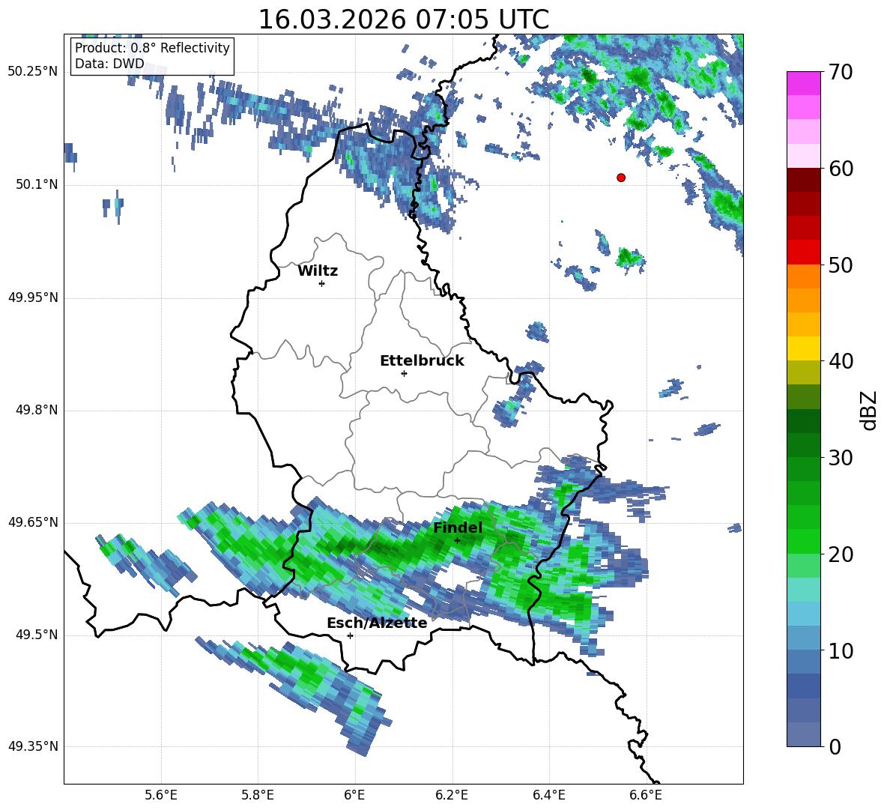Click the Product: 0.8° Reflectivity text
This screenshot has width=887, height=810.
[152, 48]
